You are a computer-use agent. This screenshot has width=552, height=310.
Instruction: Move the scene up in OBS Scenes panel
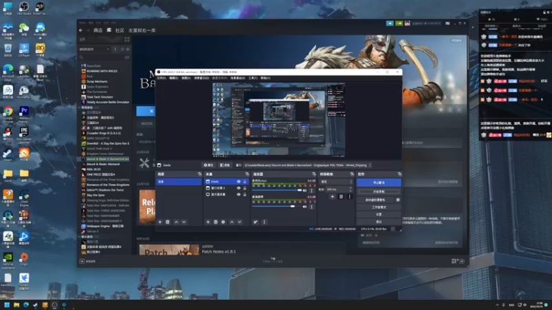177,222
